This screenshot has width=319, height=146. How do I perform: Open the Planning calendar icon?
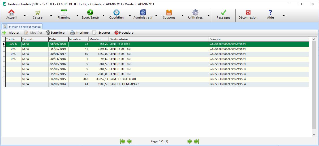click(x=64, y=13)
